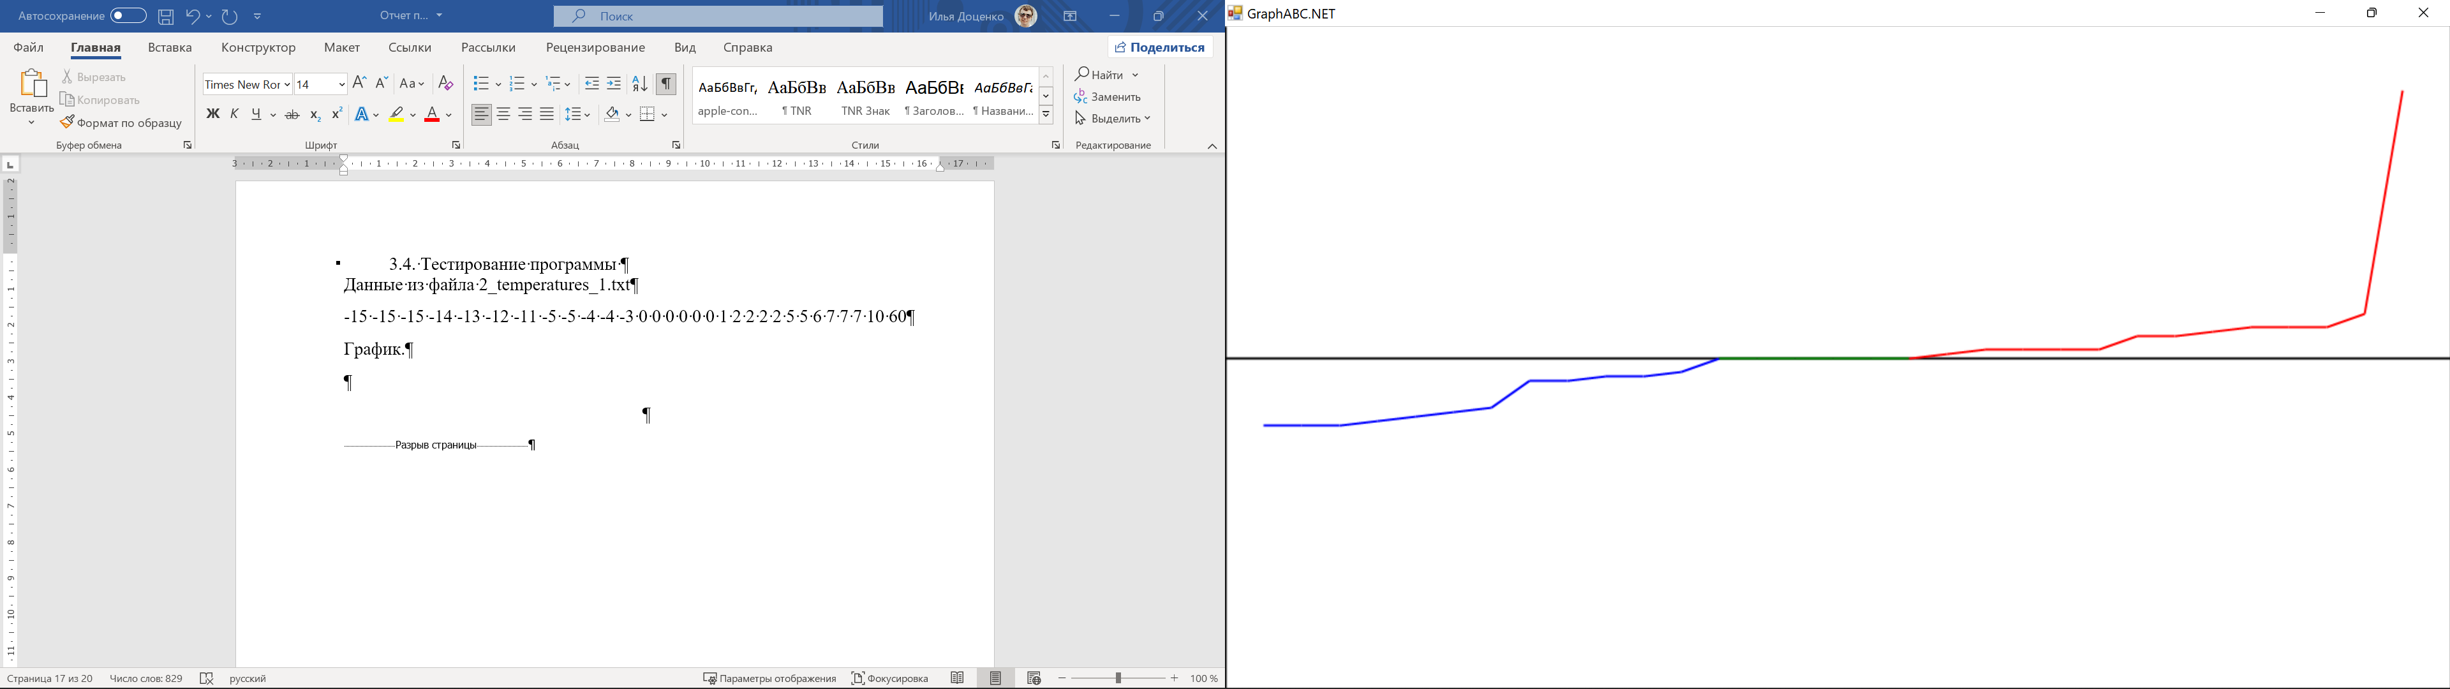This screenshot has width=2450, height=689.
Task: Click the Копировать copy button
Action: point(101,100)
